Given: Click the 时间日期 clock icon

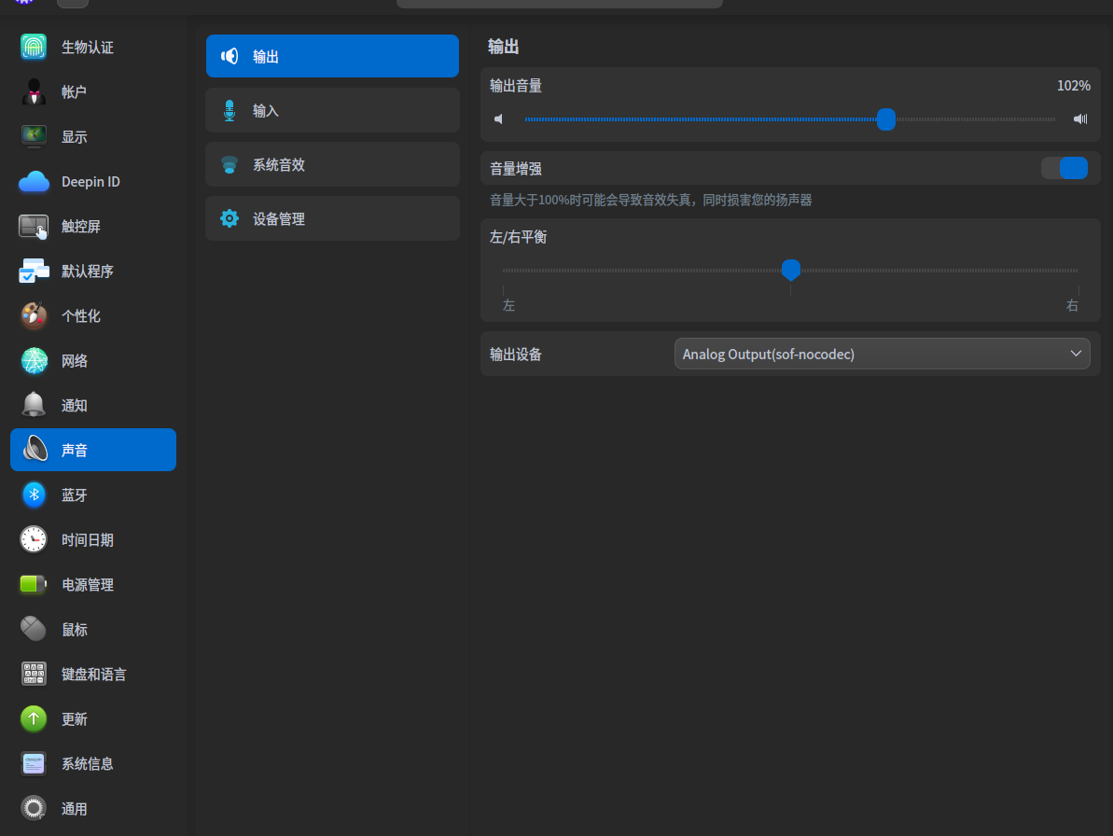Looking at the screenshot, I should [34, 539].
